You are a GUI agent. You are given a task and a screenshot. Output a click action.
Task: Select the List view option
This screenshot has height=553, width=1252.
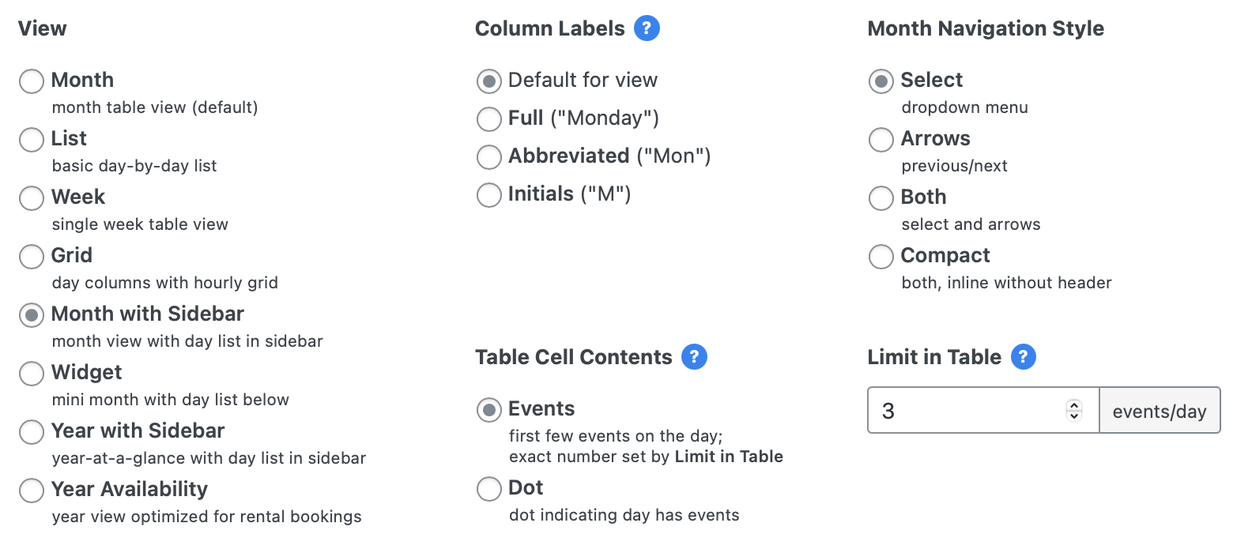pyautogui.click(x=32, y=140)
